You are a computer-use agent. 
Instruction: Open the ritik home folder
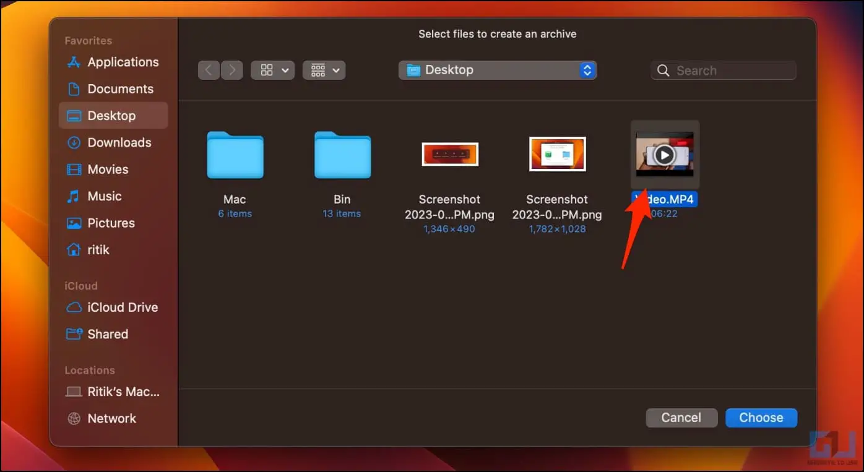point(113,250)
